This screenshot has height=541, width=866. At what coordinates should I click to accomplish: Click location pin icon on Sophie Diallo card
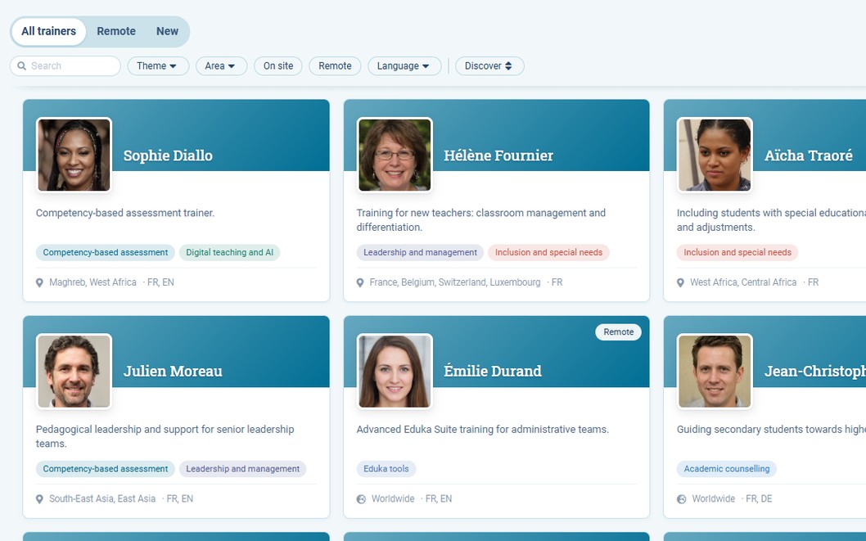pos(39,282)
